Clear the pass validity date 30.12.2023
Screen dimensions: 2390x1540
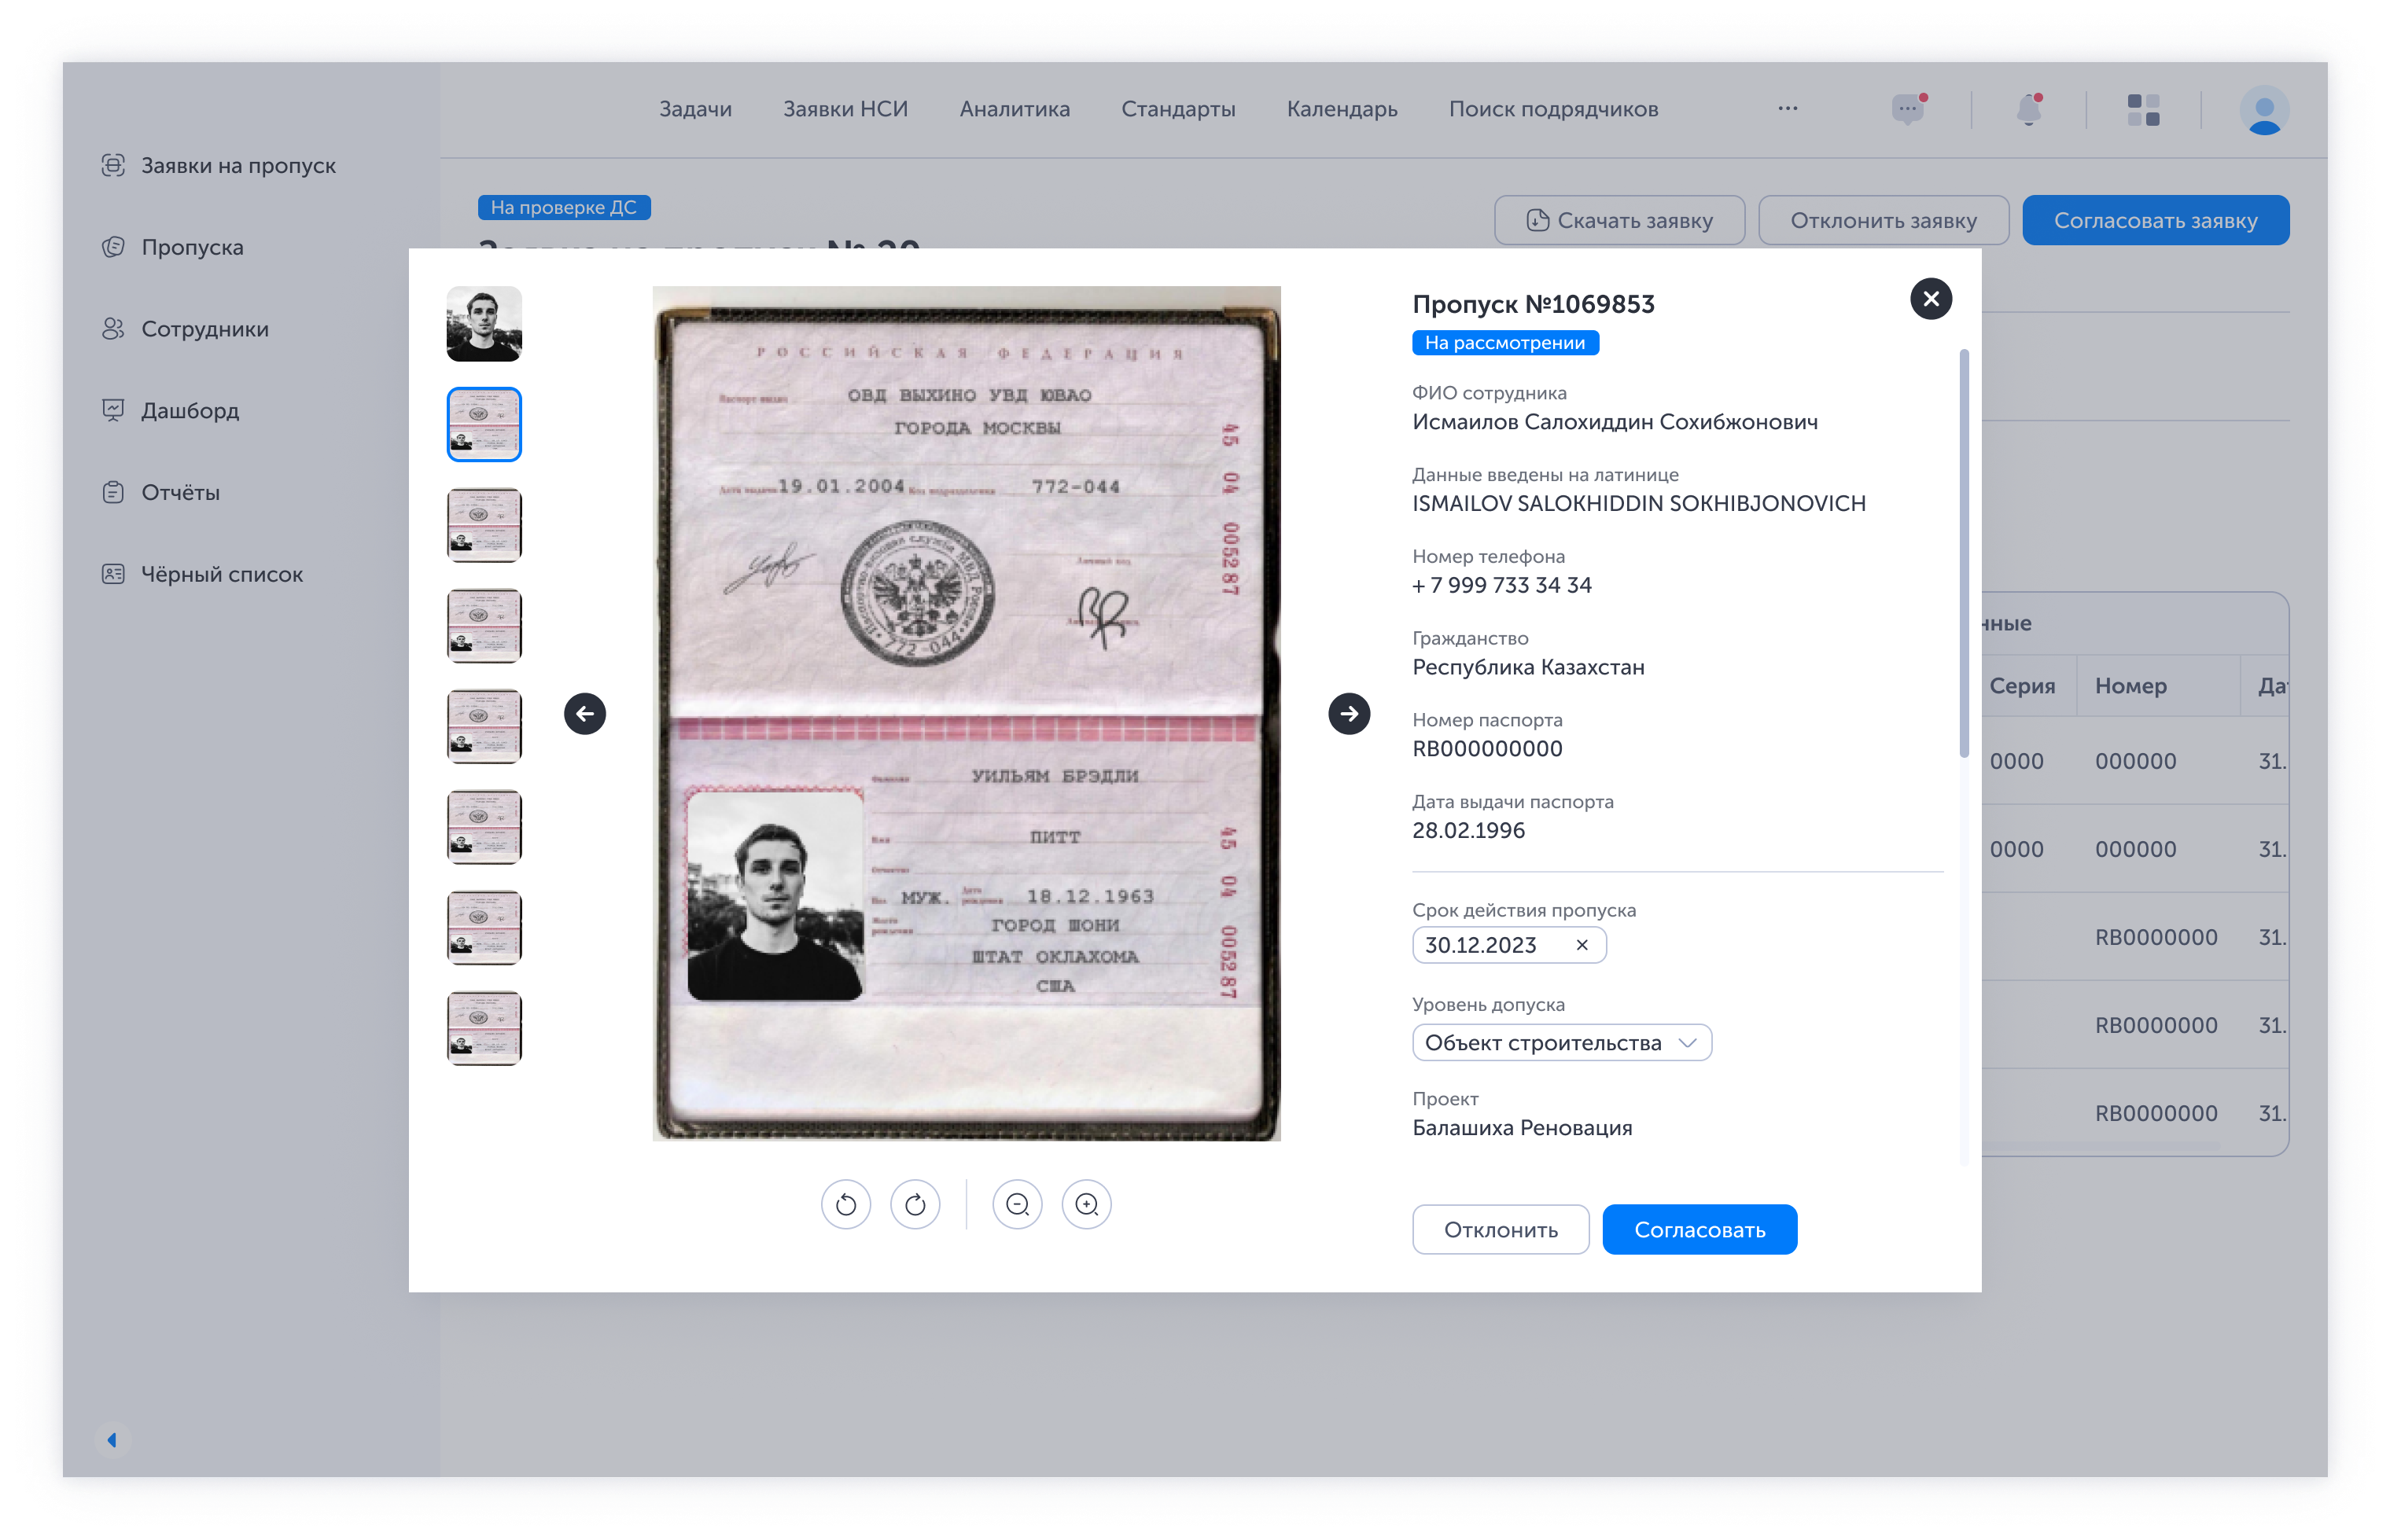click(x=1582, y=945)
